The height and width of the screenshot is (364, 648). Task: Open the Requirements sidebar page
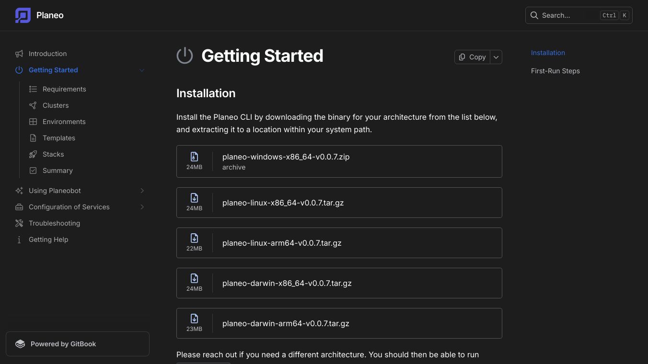pos(64,89)
